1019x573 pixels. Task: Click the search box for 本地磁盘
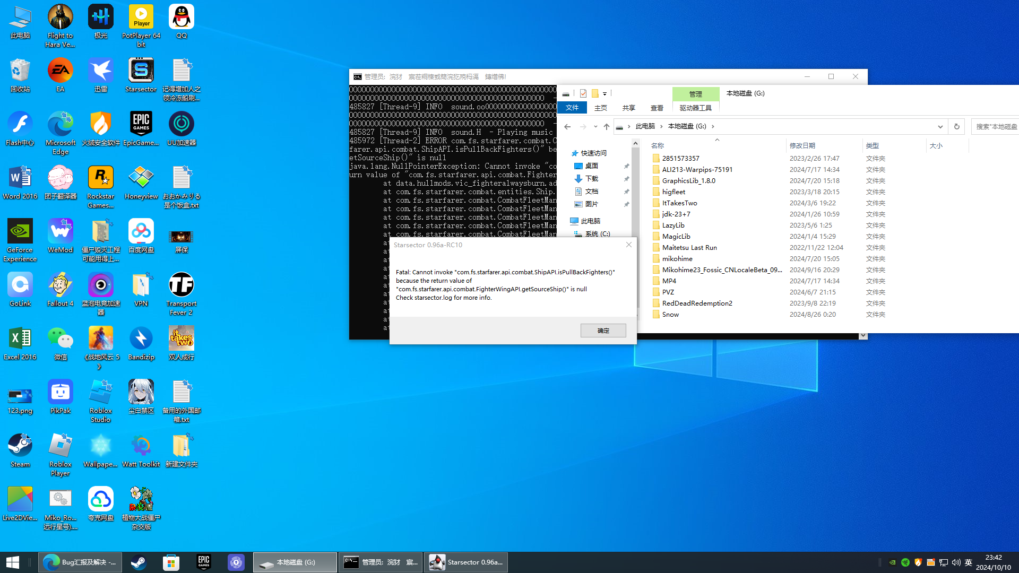(996, 126)
